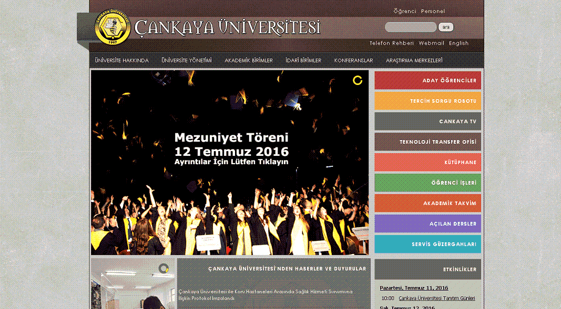The height and width of the screenshot is (309, 561).
Task: Open Çankaya Üniversitesi Tanıtım Günleri event link
Action: click(x=437, y=299)
